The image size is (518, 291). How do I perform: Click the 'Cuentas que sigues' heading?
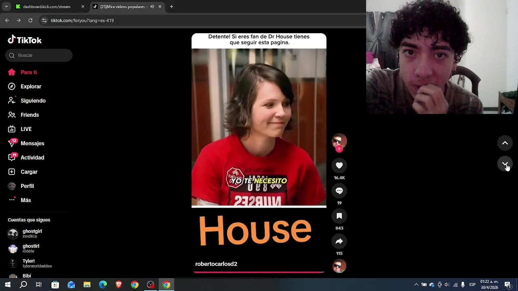[29, 220]
